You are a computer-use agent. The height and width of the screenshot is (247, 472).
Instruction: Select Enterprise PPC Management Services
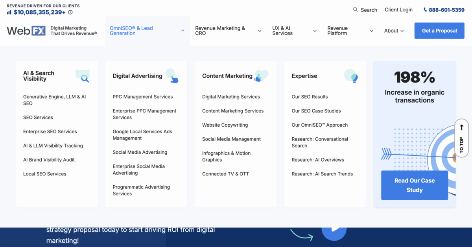(145, 114)
